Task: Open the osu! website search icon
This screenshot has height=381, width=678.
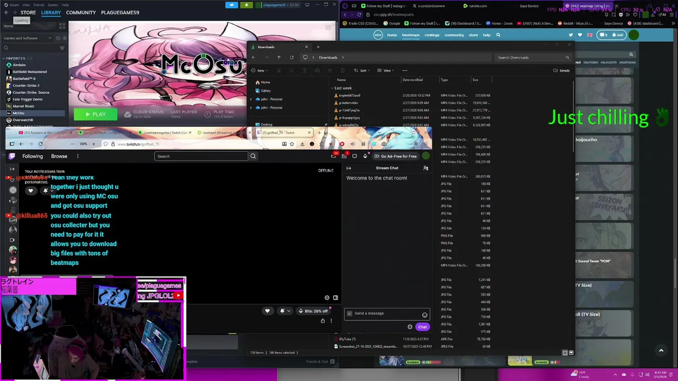Action: pyautogui.click(x=498, y=35)
